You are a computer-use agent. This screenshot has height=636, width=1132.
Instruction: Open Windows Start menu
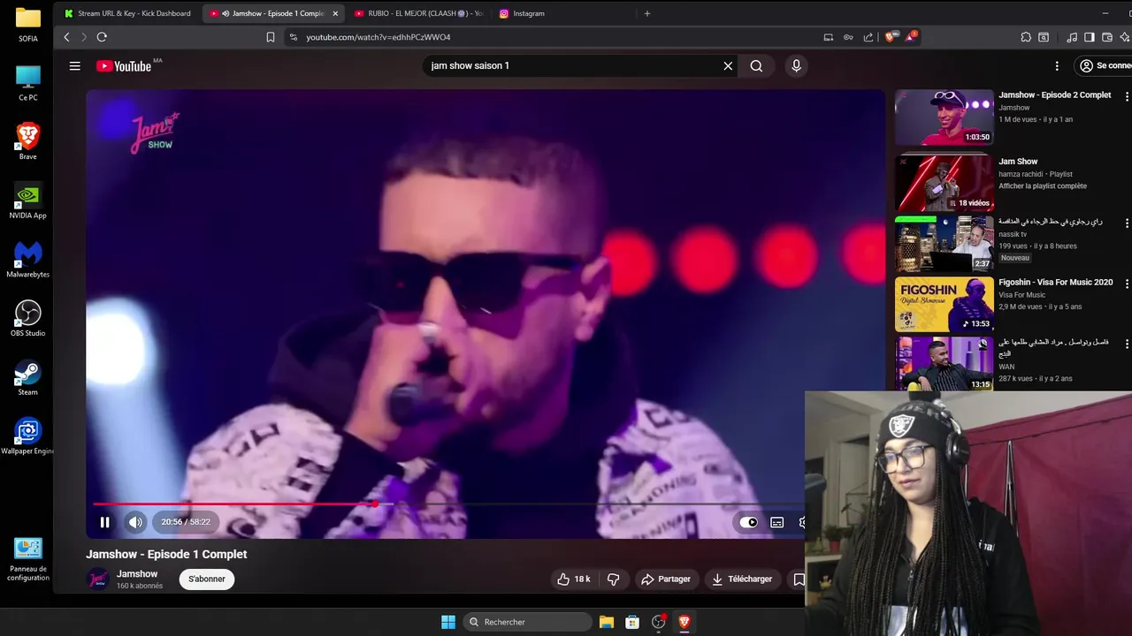point(448,622)
